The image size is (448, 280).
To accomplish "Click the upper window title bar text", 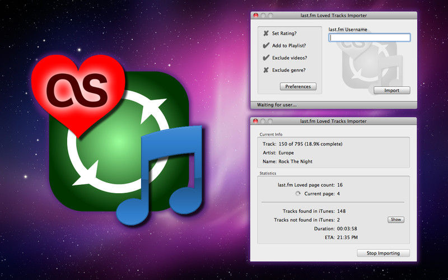I will (x=333, y=16).
